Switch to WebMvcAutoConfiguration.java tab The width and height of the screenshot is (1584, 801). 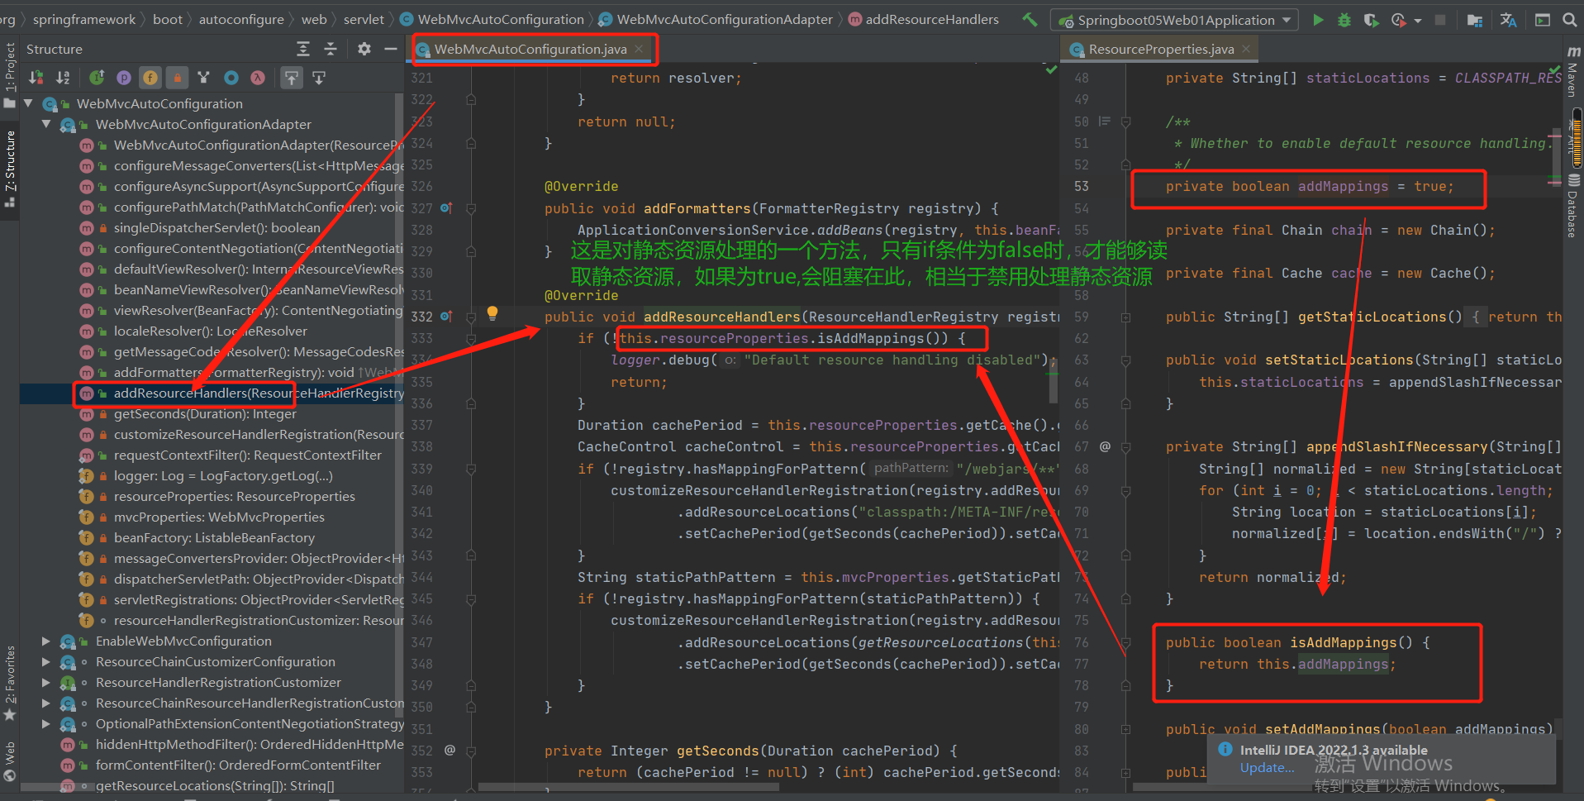(530, 50)
